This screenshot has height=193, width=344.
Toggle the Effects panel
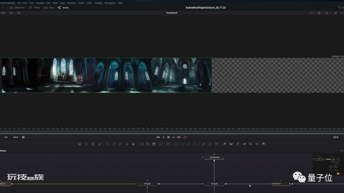click(35, 7)
